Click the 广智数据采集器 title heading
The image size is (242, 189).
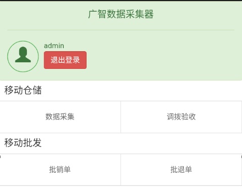121,14
